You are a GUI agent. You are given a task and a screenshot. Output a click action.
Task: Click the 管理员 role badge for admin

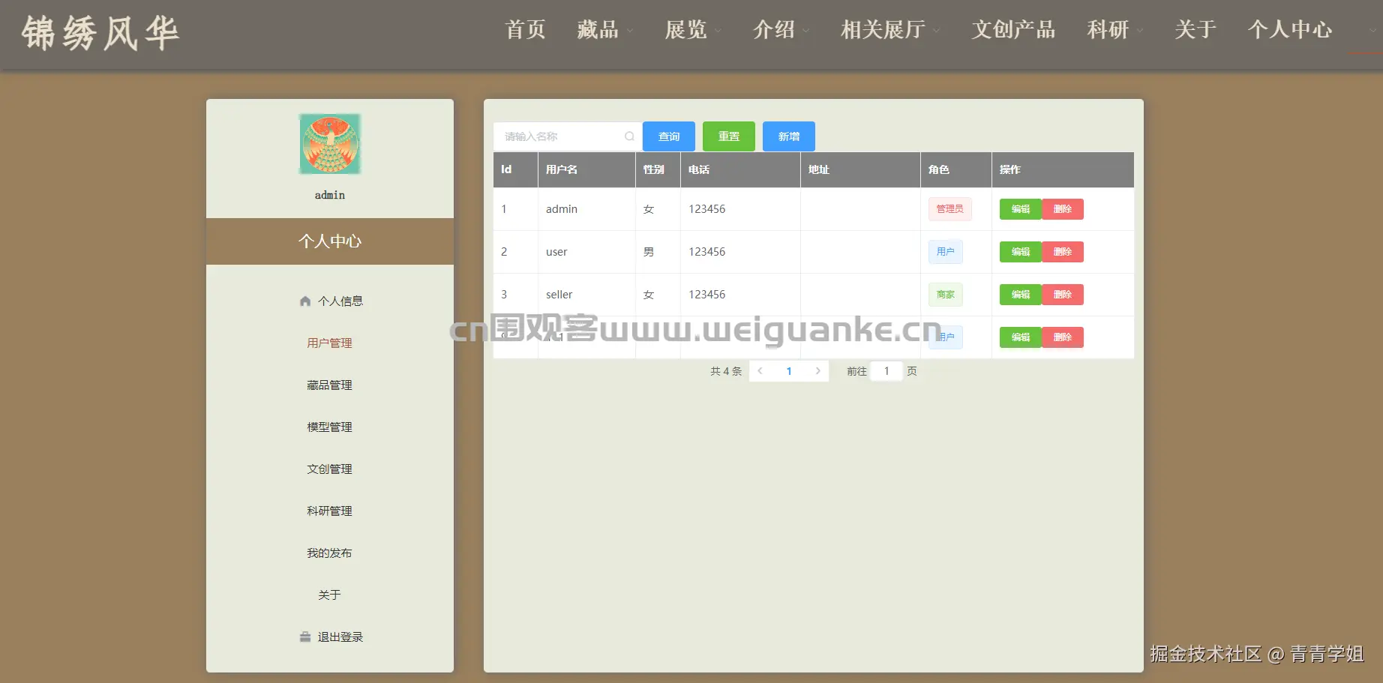tap(949, 209)
